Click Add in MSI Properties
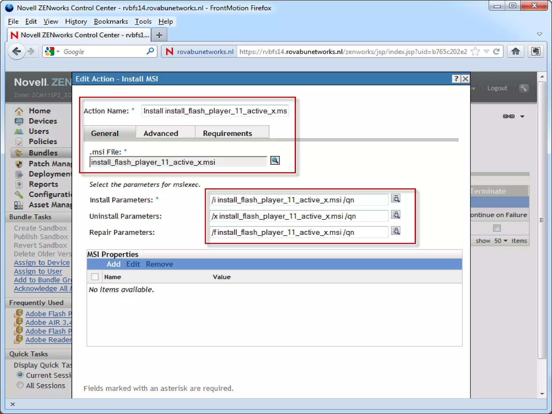This screenshot has height=414, width=552. click(113, 264)
